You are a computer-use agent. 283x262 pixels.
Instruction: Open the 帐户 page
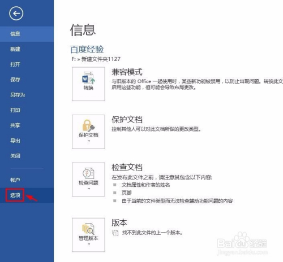[27, 180]
